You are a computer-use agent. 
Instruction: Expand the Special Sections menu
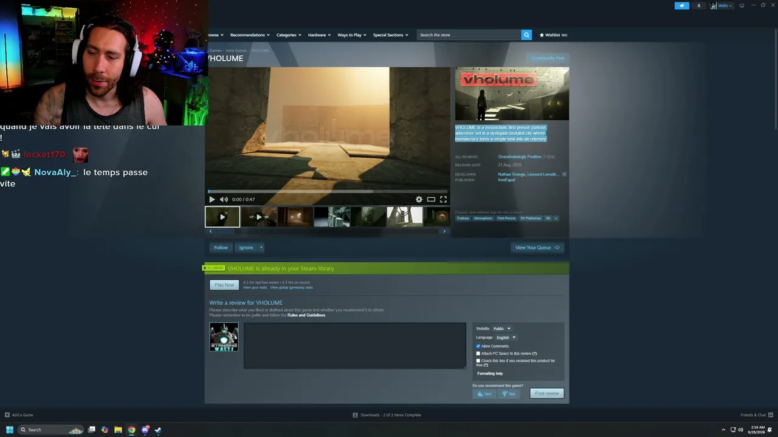(390, 35)
